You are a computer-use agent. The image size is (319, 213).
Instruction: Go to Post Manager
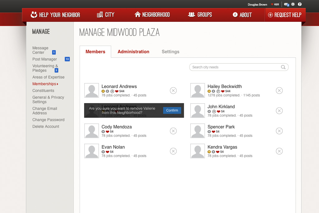click(45, 59)
